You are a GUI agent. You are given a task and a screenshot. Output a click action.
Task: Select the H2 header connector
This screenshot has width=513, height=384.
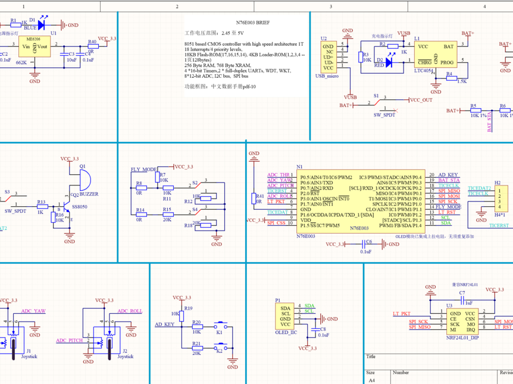click(501, 199)
